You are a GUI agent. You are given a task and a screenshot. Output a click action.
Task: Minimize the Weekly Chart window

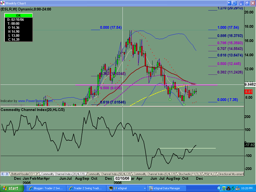tap(241, 3)
